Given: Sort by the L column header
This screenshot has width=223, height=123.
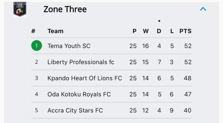Looking at the screenshot, I should click(x=172, y=31).
